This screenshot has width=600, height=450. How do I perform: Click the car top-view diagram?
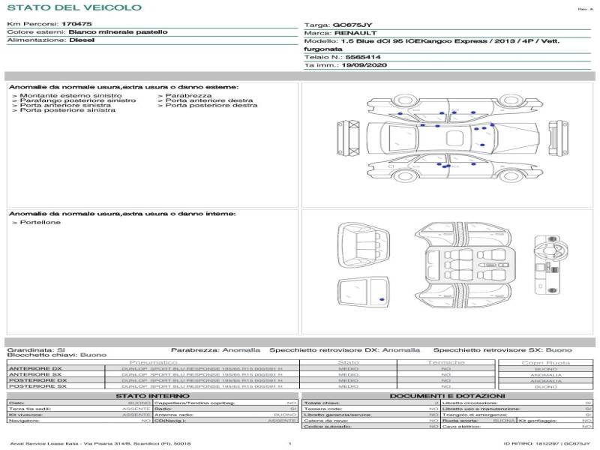point(453,138)
